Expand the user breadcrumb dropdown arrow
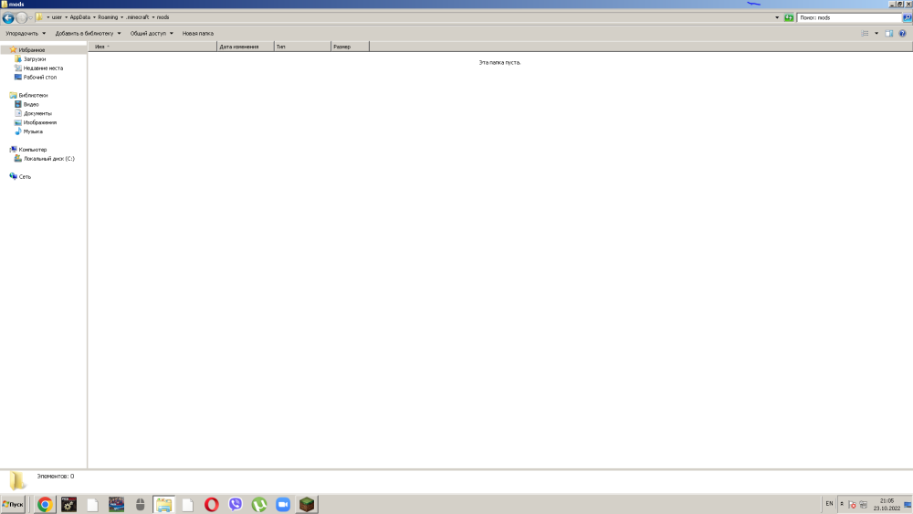 (x=66, y=17)
